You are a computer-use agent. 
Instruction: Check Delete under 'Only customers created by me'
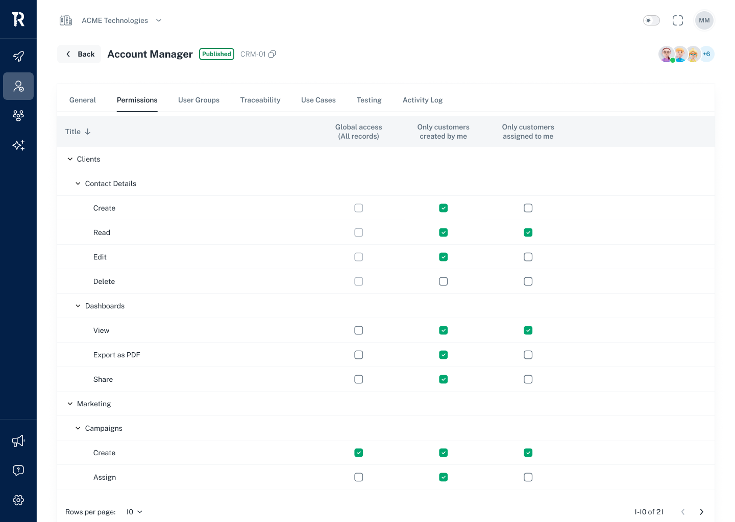pos(444,281)
